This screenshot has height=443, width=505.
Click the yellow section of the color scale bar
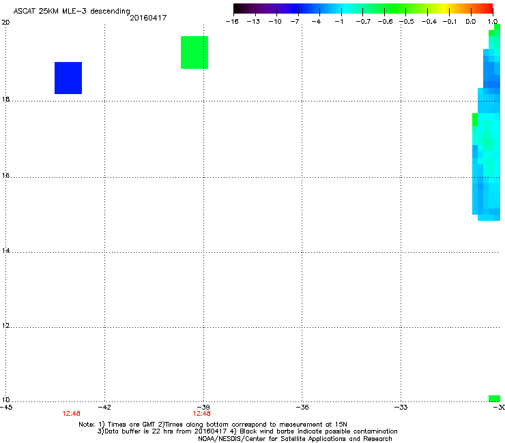point(446,9)
